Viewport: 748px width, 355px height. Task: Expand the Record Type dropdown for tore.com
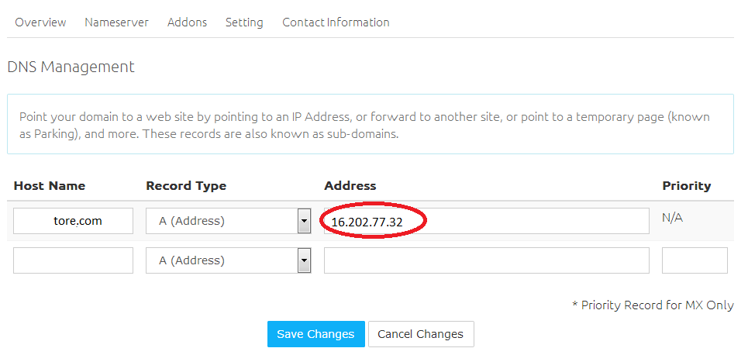pos(228,221)
